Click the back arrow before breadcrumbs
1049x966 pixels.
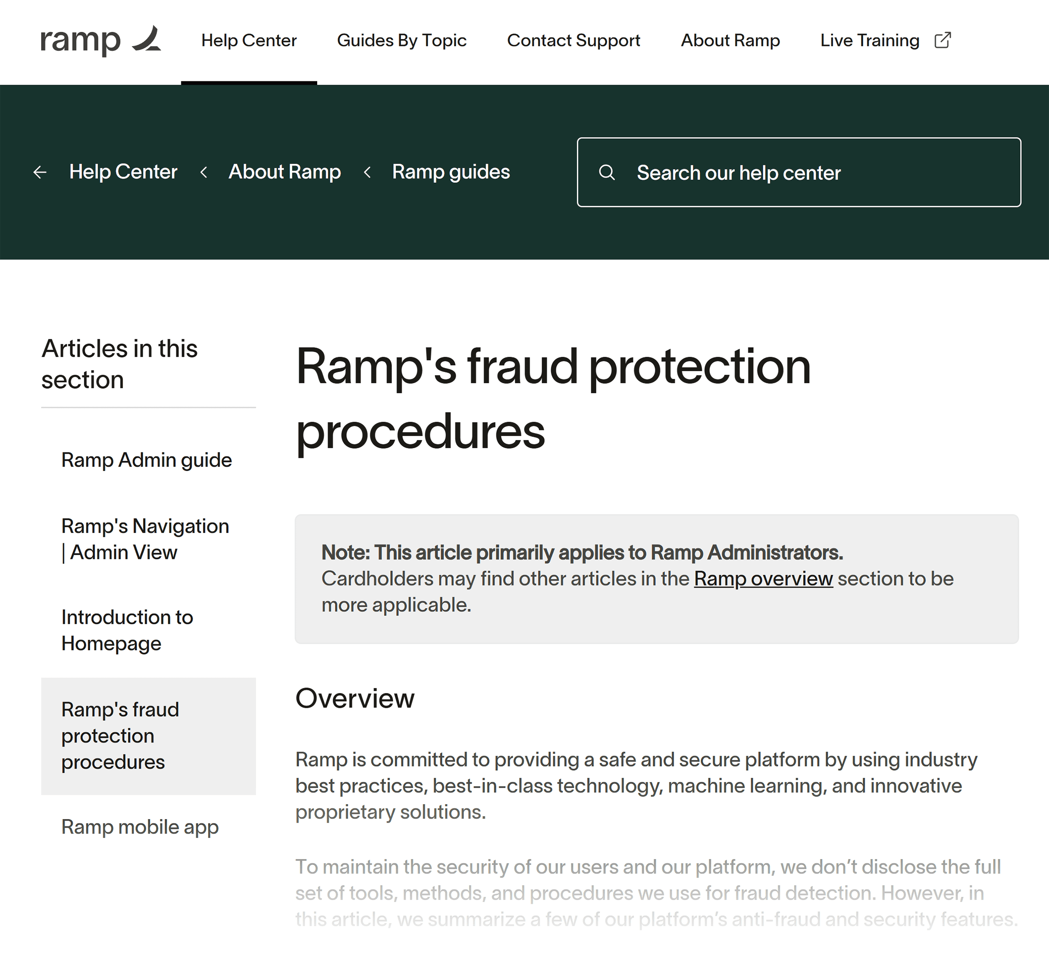(x=40, y=172)
